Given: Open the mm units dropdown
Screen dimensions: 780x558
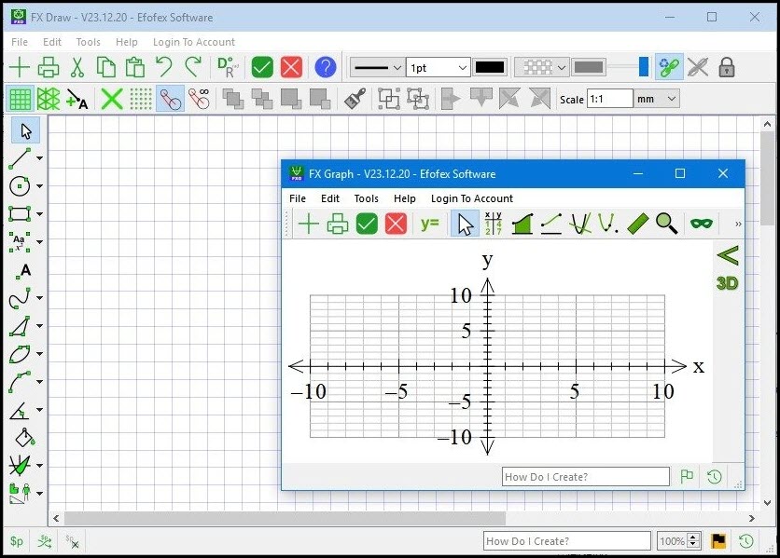Looking at the screenshot, I should pos(657,99).
